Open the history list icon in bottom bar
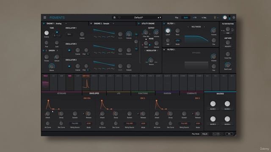 tap(218, 134)
